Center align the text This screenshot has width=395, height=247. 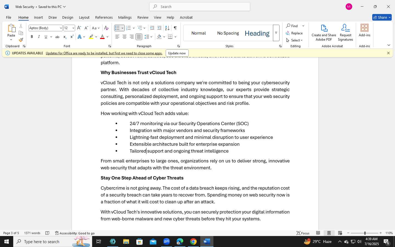125,37
